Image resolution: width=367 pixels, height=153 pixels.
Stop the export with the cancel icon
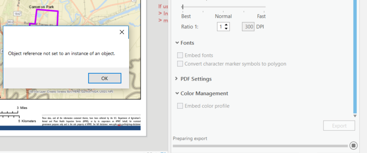click(x=354, y=145)
